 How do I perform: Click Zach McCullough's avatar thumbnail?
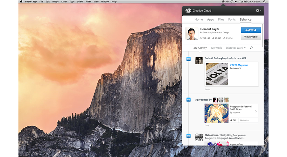[199, 60]
